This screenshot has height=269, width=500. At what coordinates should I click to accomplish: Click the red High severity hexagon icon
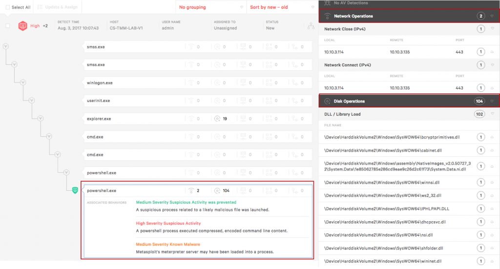click(22, 26)
